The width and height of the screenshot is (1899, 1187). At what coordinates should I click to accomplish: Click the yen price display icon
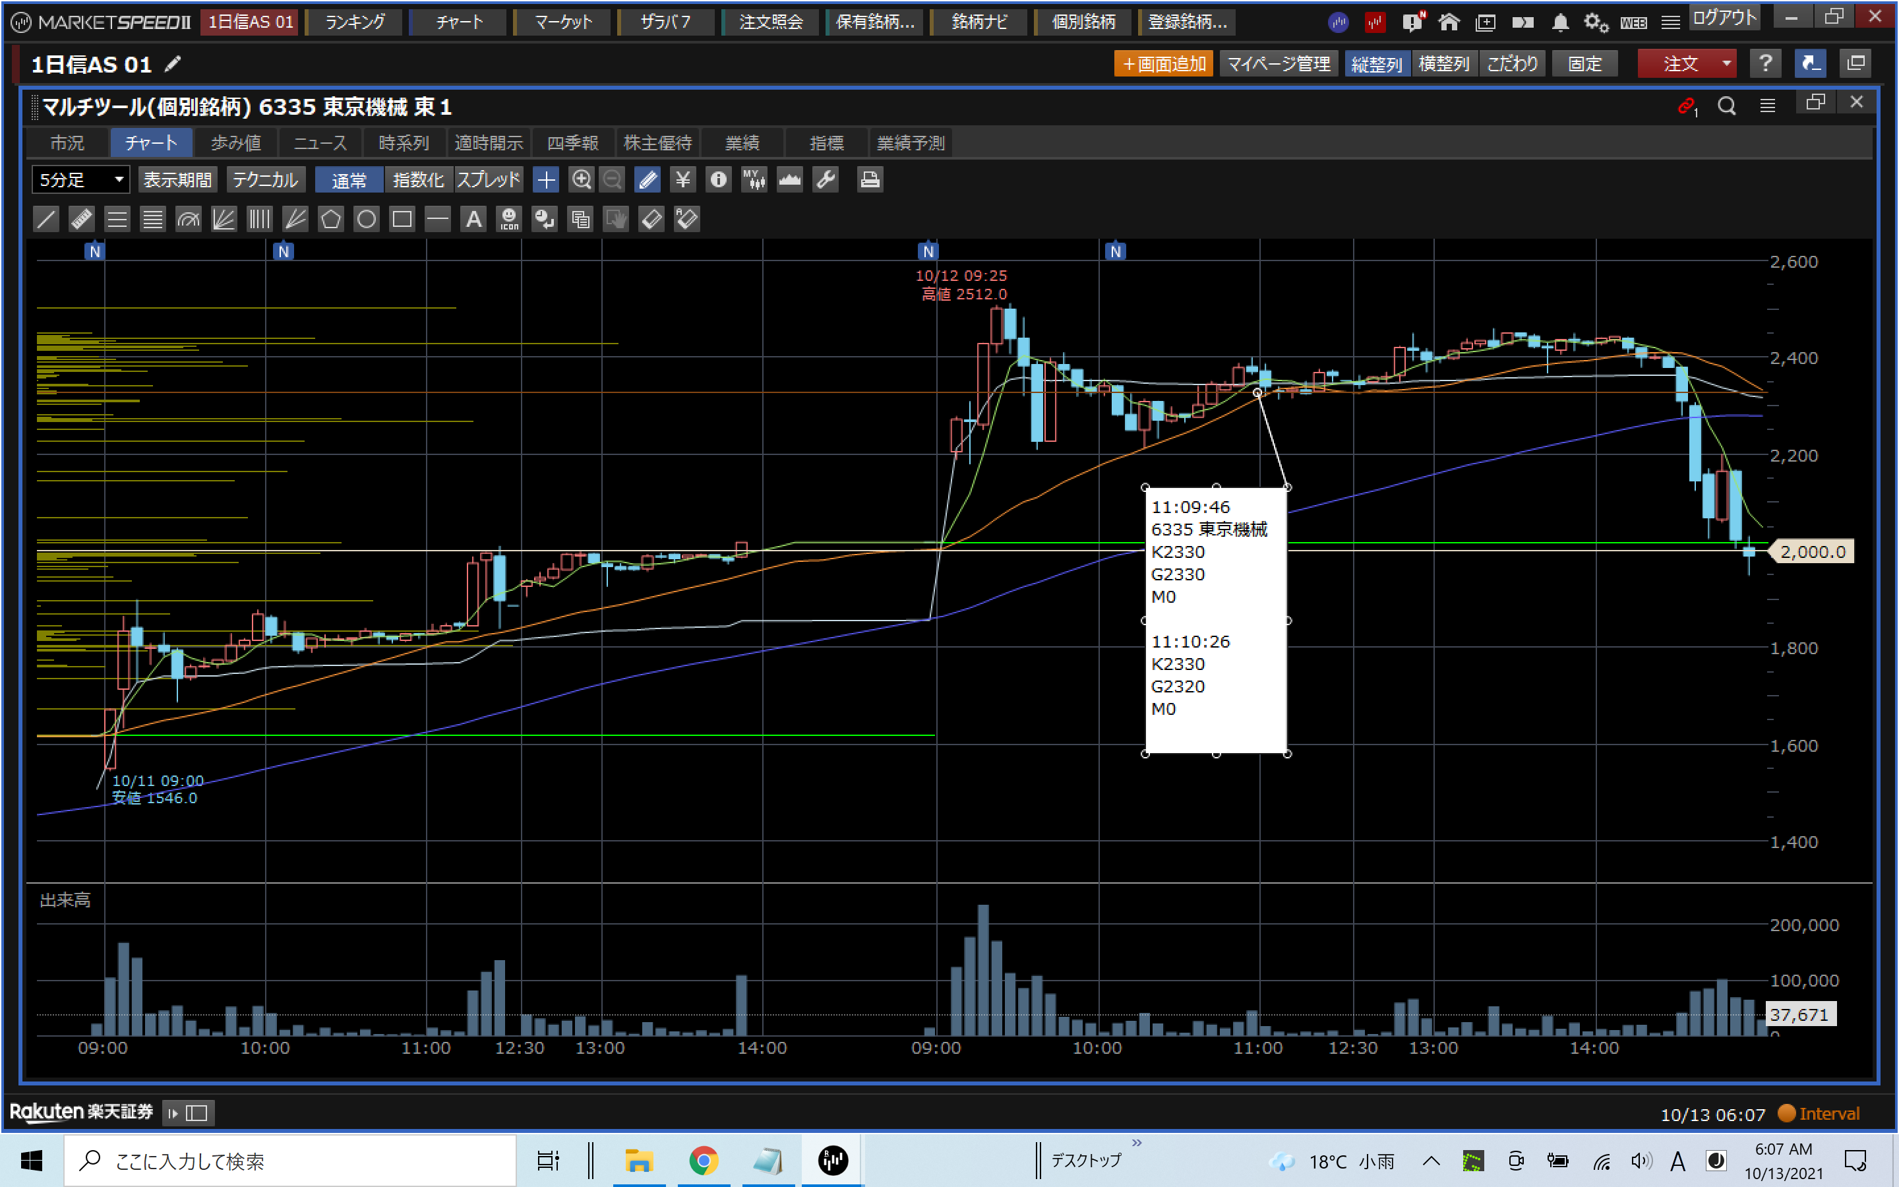pos(682,180)
